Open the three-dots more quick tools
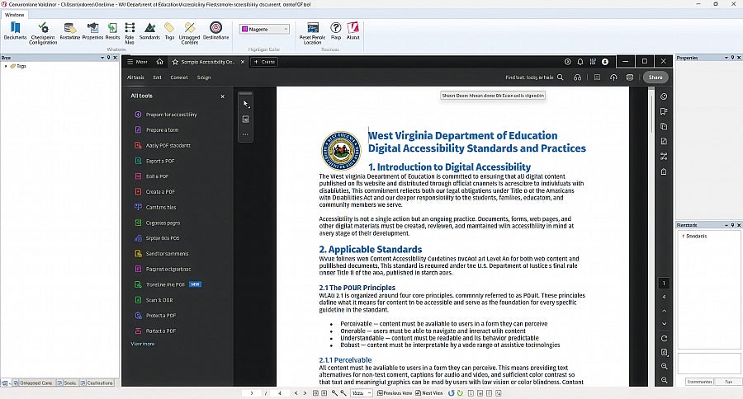The width and height of the screenshot is (743, 399). (245, 134)
